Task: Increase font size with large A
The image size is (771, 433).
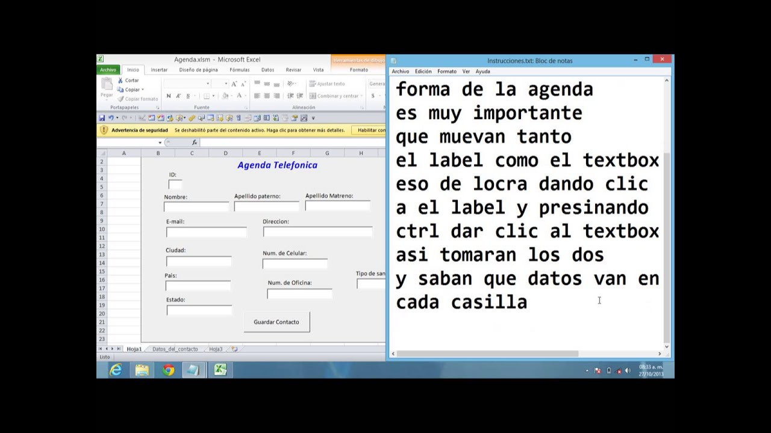Action: tap(234, 84)
